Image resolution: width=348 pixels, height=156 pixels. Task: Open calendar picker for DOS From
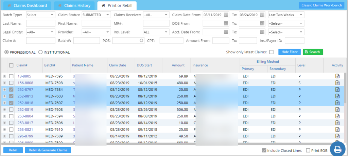click(226, 23)
